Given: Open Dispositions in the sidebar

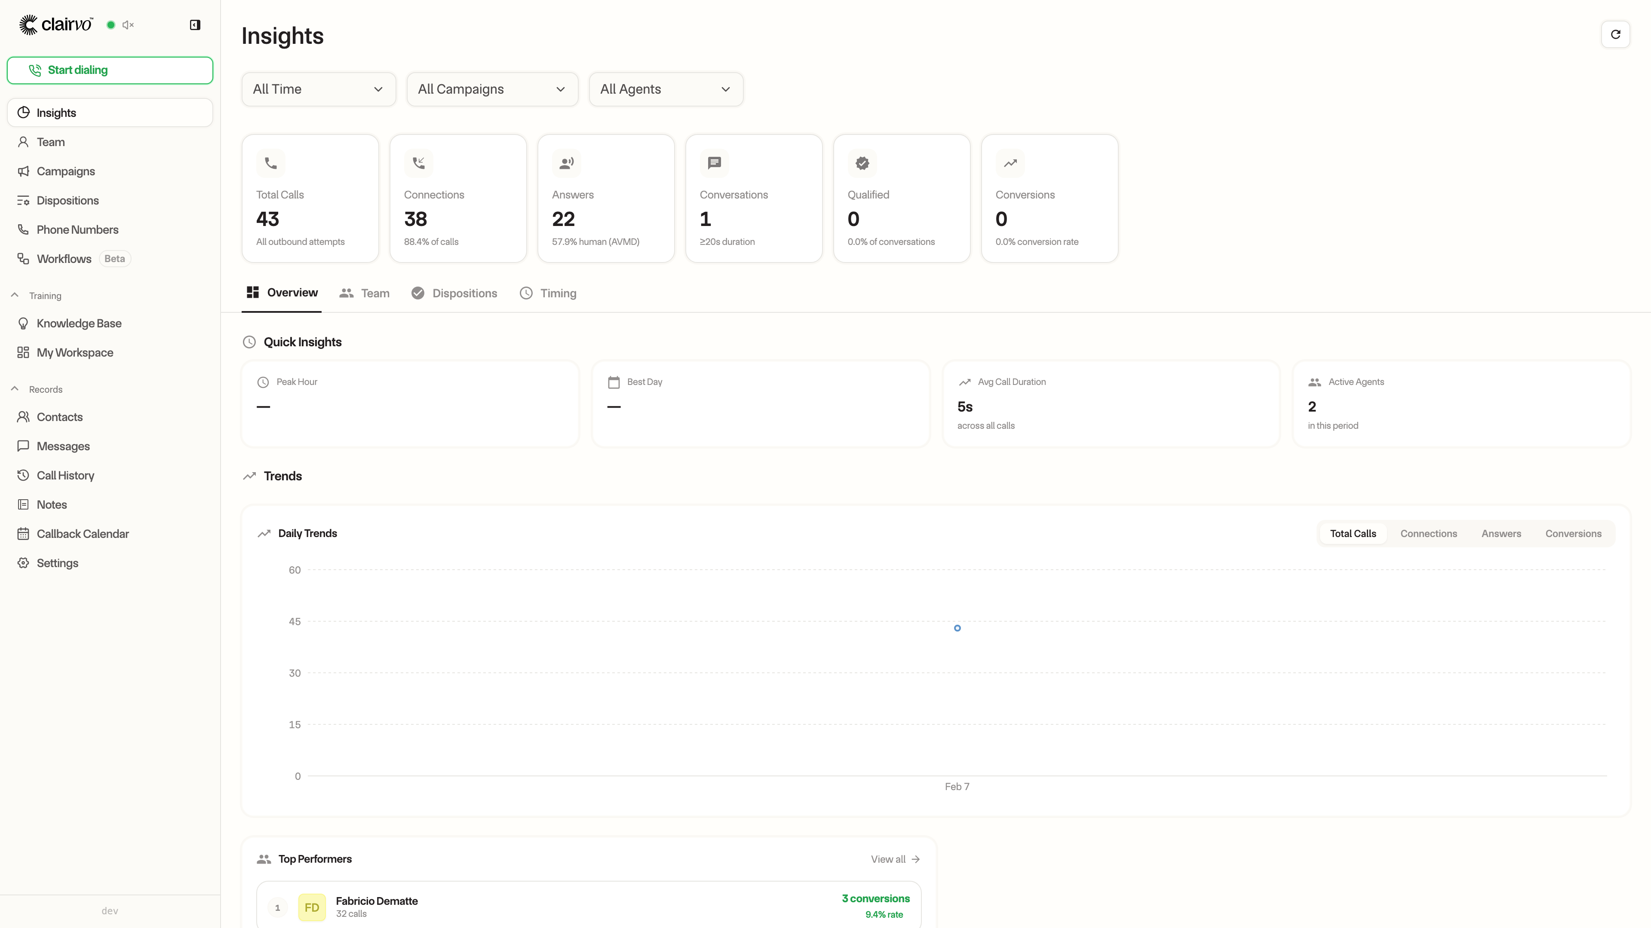Looking at the screenshot, I should 68,201.
